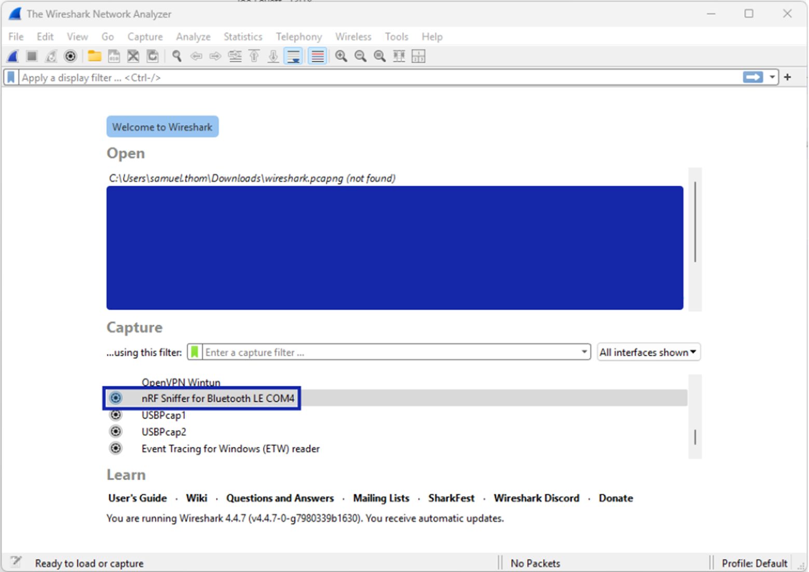The image size is (809, 572).
Task: Zoom out the main window text
Action: click(360, 56)
